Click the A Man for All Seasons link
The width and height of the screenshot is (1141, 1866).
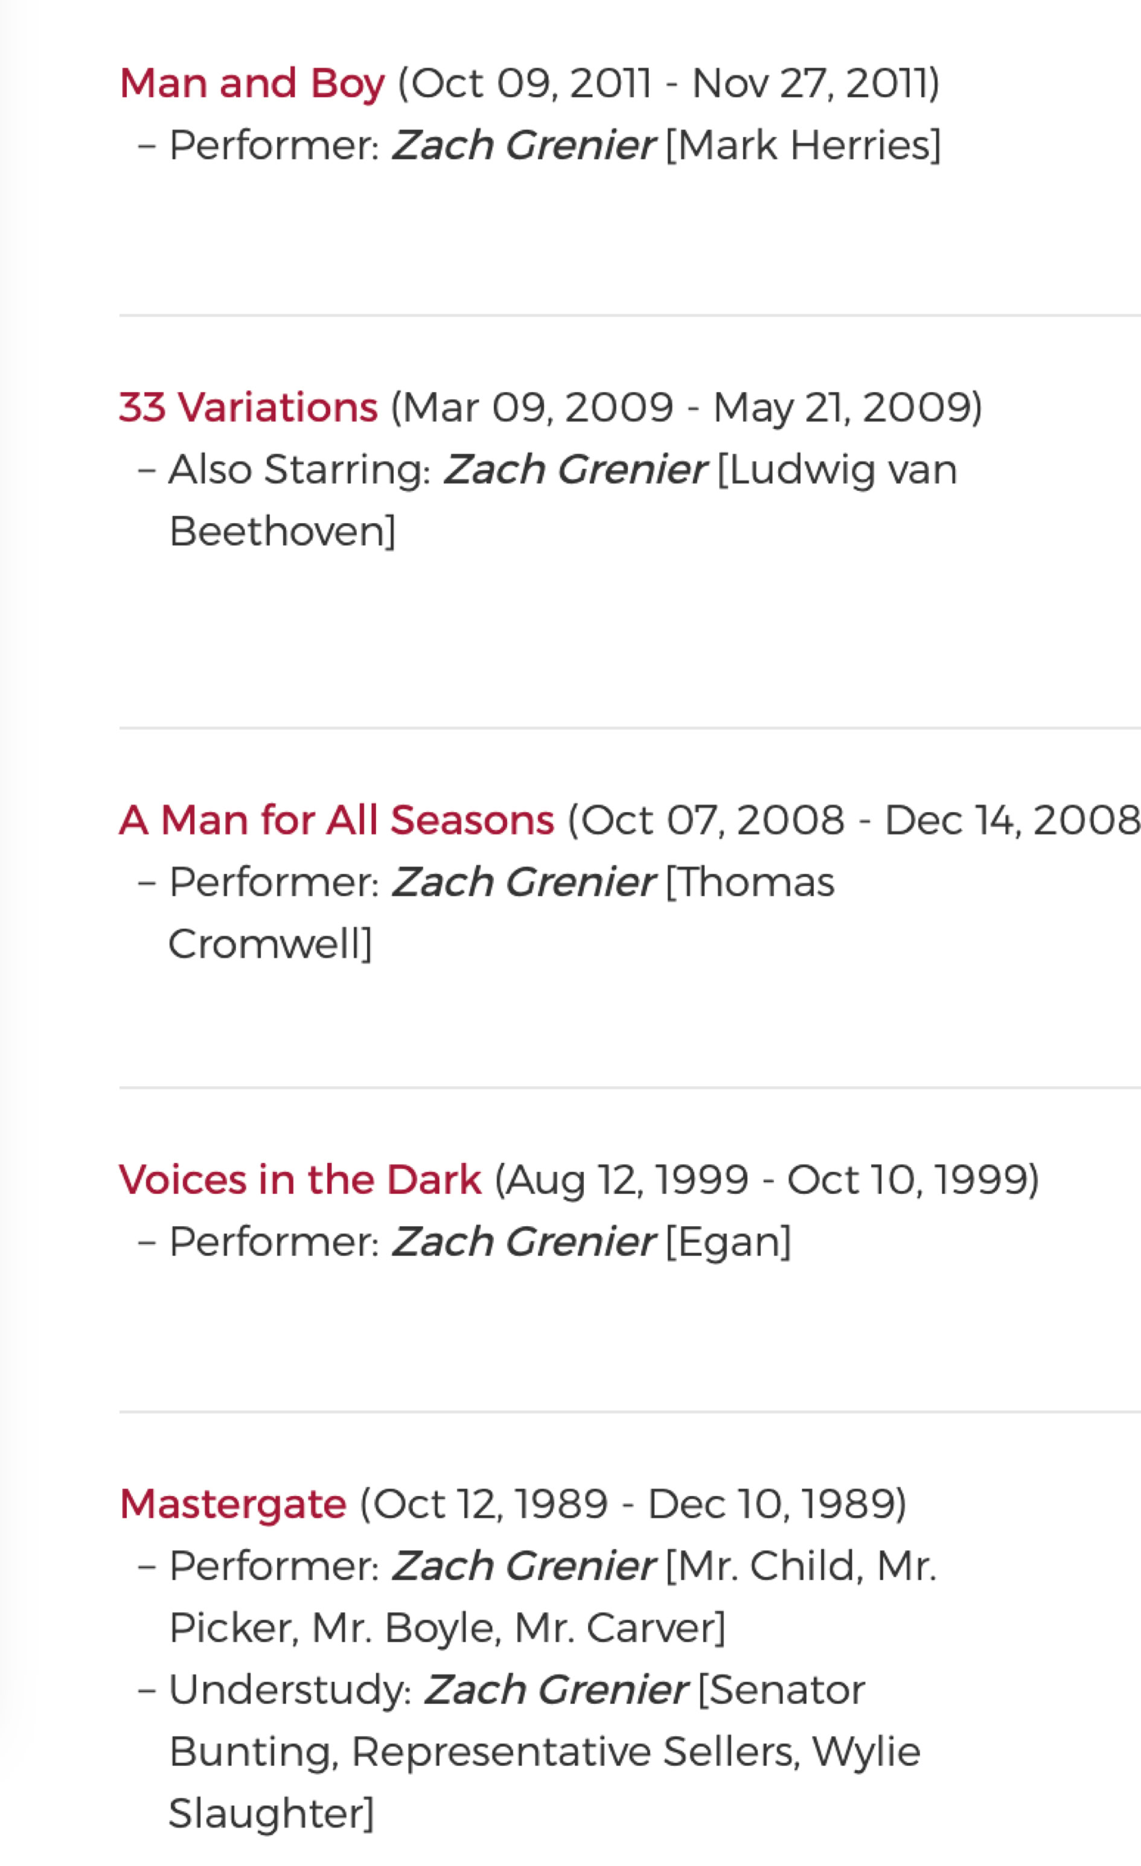tap(336, 820)
